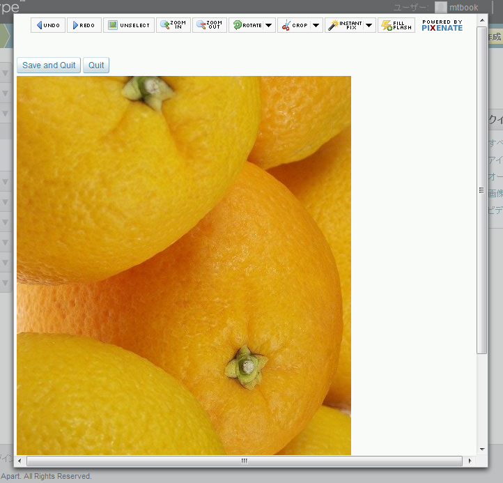
Task: Click the Save and Quit button
Action: [49, 65]
